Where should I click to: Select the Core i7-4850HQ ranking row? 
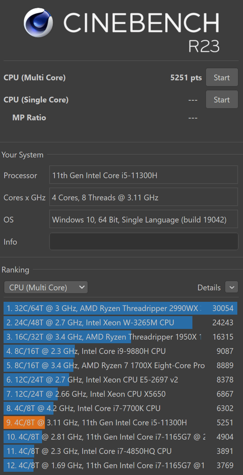coord(120,451)
